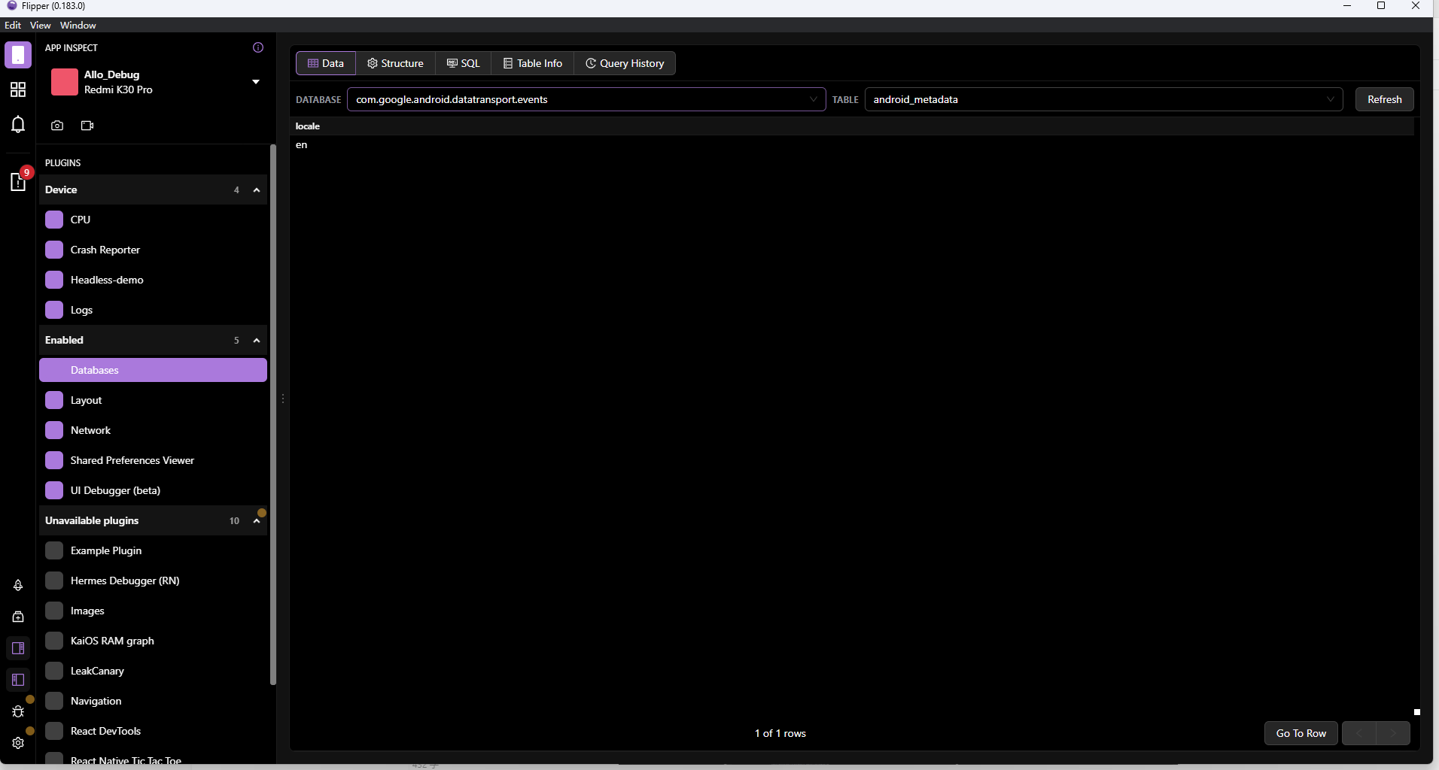1439x770 pixels.
Task: Open the Table dropdown android_metadata
Action: 1104,99
